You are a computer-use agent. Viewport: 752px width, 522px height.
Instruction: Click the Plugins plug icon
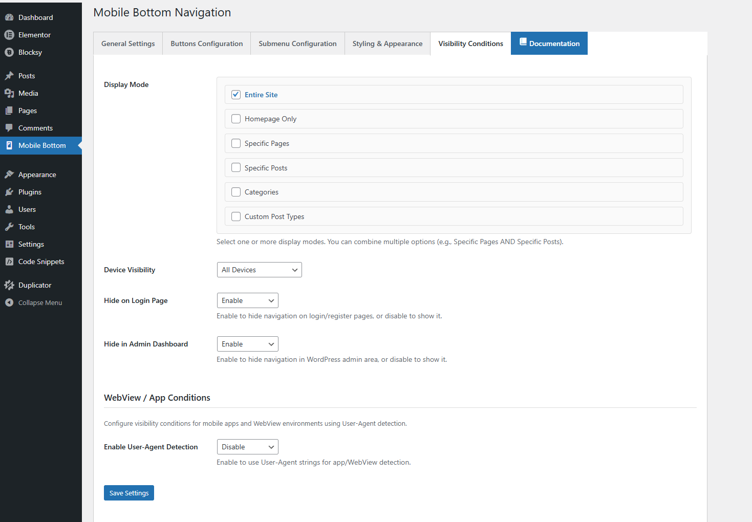[9, 192]
